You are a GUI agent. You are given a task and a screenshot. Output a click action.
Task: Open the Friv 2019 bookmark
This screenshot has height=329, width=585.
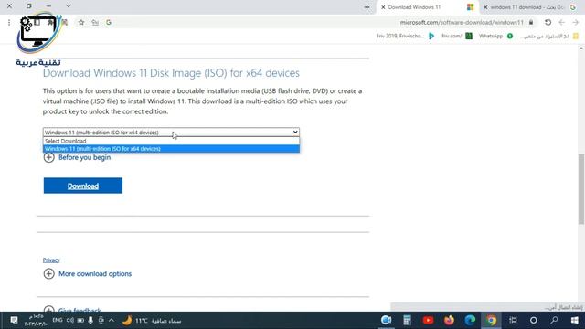click(x=405, y=36)
